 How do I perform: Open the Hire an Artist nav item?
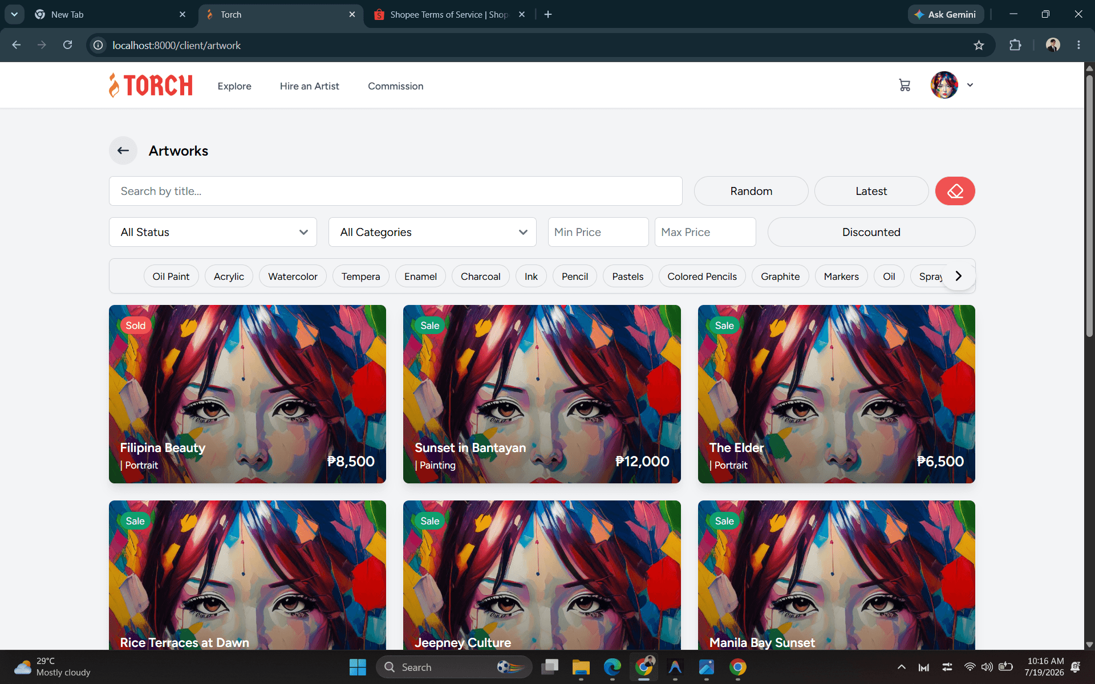coord(309,86)
